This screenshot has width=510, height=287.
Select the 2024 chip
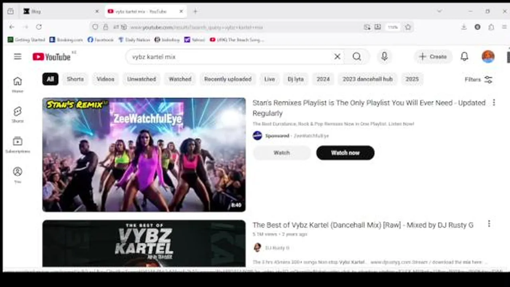tap(323, 79)
